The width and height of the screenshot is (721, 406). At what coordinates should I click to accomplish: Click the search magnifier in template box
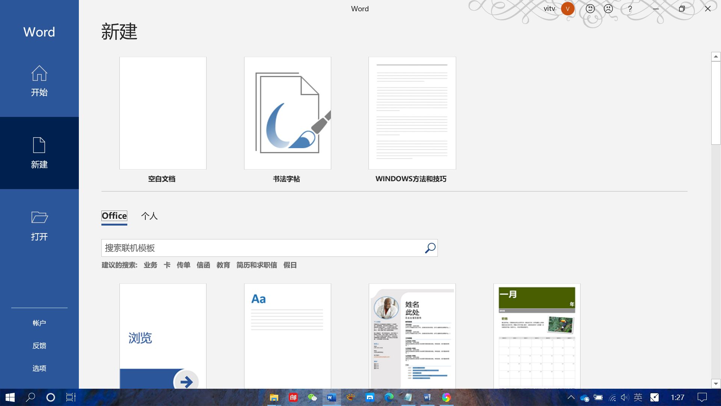430,248
